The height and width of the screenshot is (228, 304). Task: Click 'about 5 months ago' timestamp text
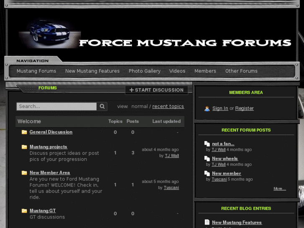(x=160, y=182)
